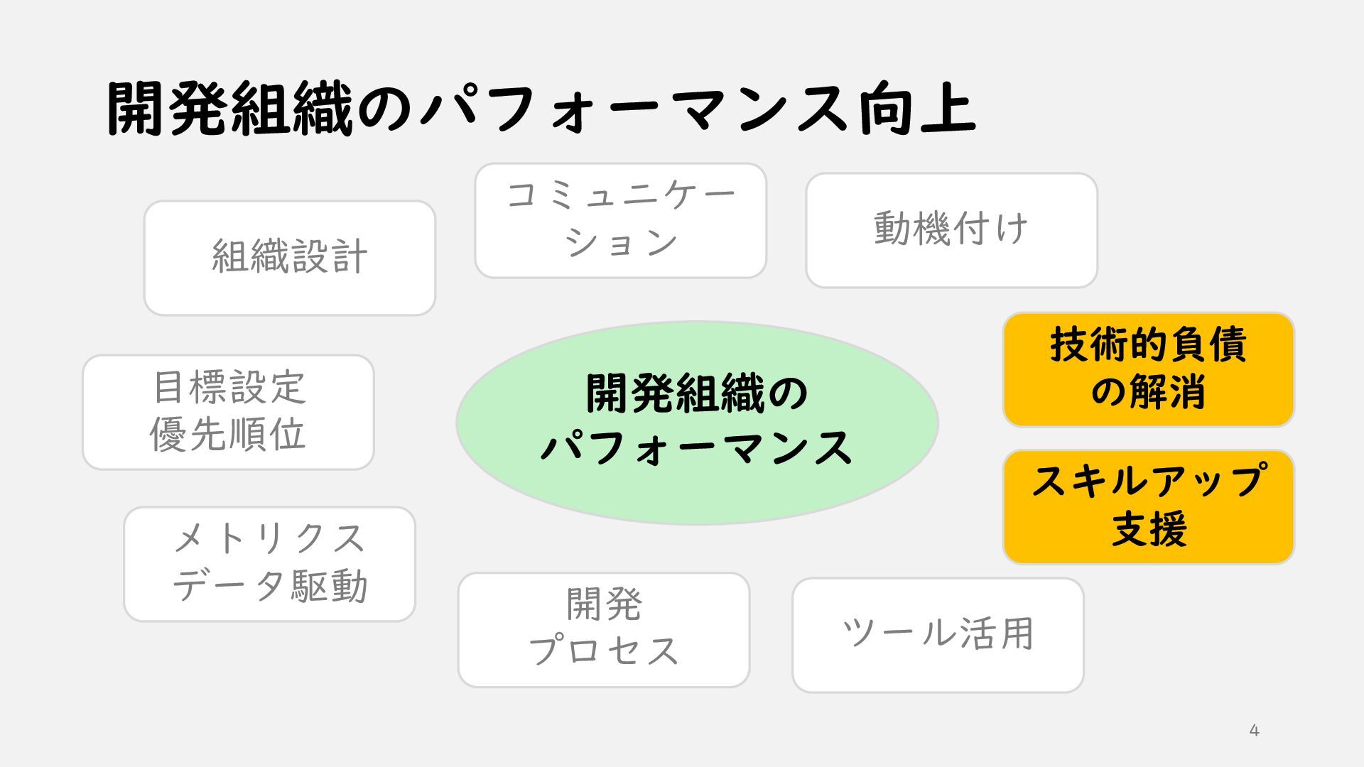This screenshot has height=767, width=1364.
Task: Click the 支援 text in the orange box
Action: pyautogui.click(x=1149, y=529)
